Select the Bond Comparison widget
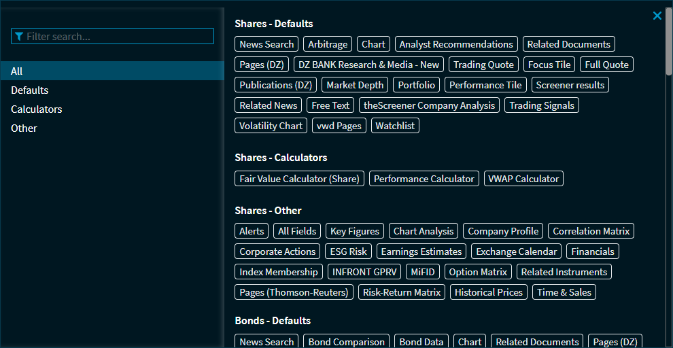Screen dimensions: 673x348 (x=346, y=341)
